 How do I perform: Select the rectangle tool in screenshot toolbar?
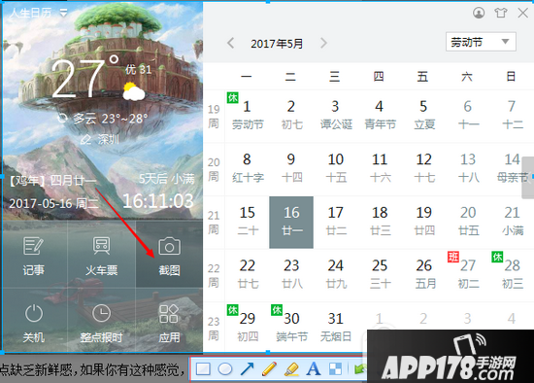[203, 369]
